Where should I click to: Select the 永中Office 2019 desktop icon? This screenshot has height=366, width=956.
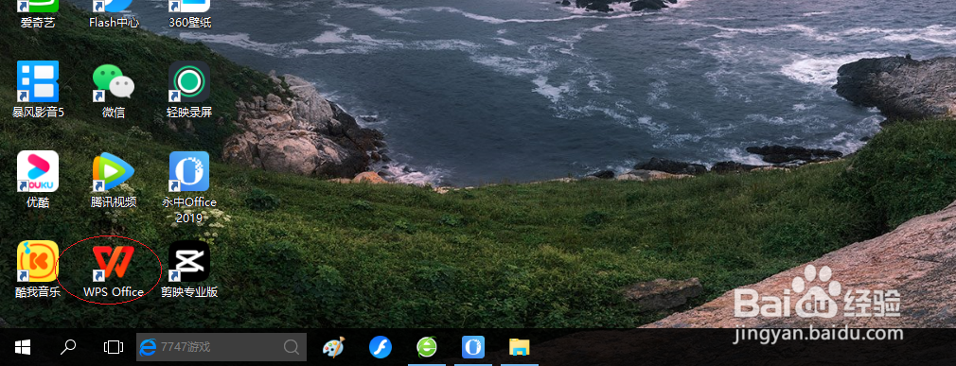(189, 187)
